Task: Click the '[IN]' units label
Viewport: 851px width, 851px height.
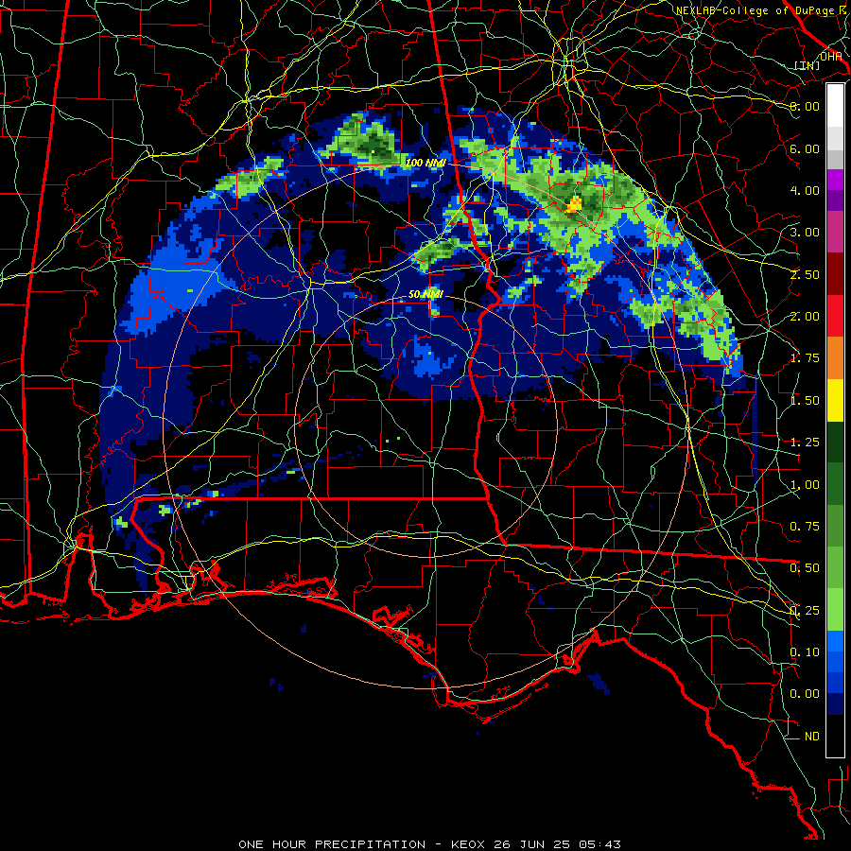Action: tap(808, 65)
